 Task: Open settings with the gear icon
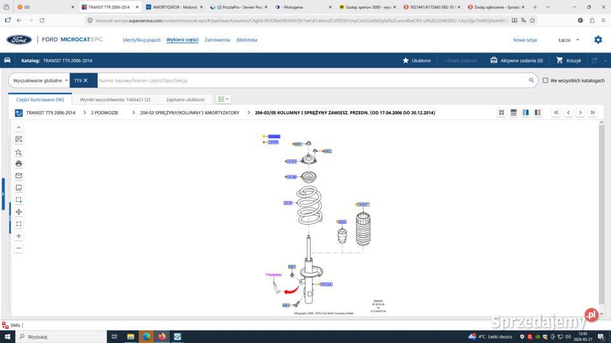tap(598, 39)
